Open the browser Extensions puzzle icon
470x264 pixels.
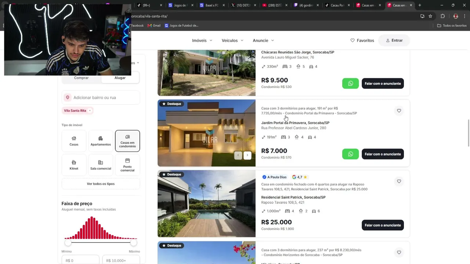click(x=442, y=16)
